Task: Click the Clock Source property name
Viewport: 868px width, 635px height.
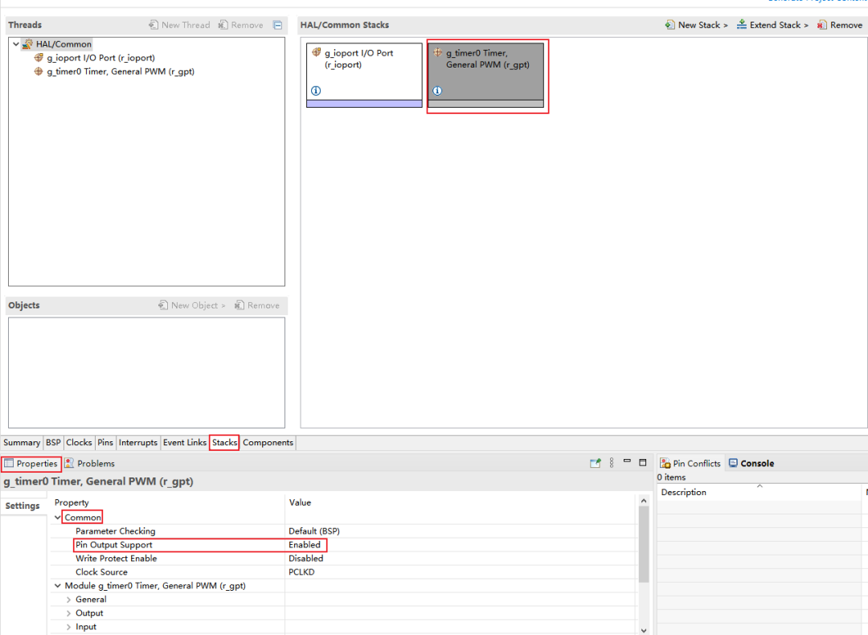Action: tap(101, 571)
